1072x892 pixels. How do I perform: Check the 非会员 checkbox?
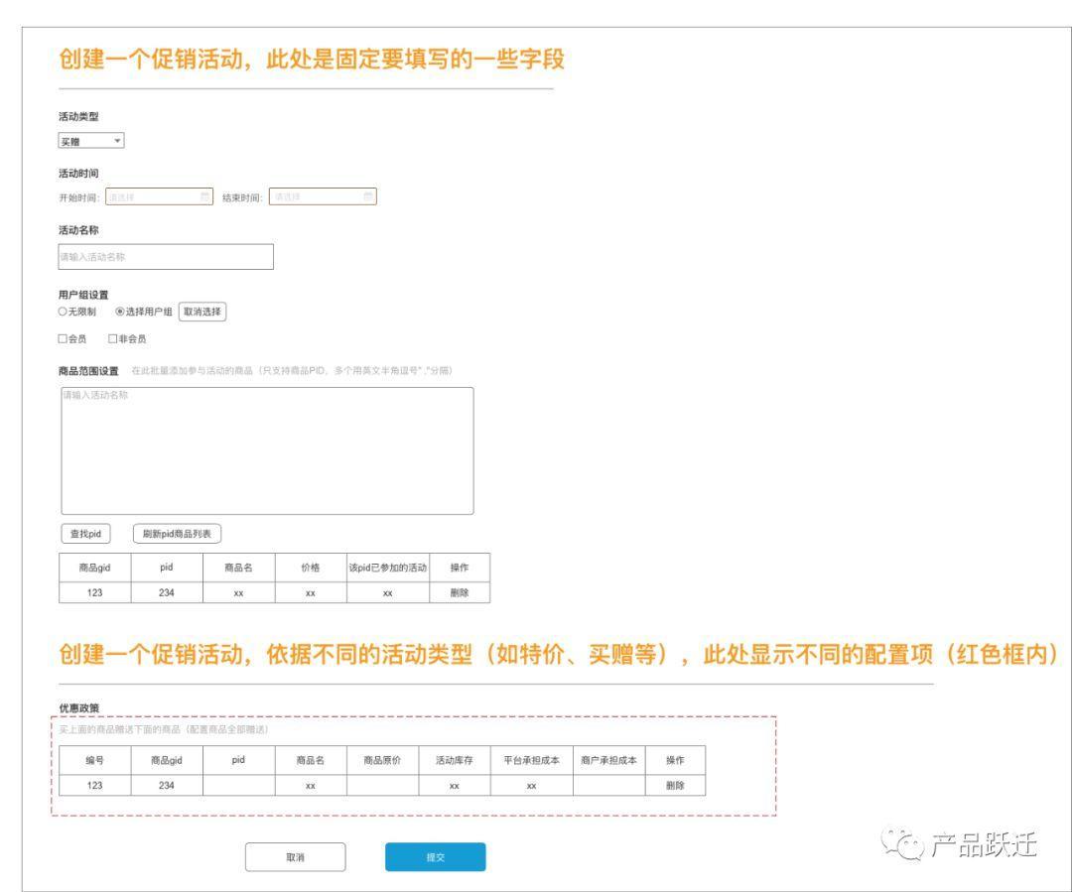[113, 339]
